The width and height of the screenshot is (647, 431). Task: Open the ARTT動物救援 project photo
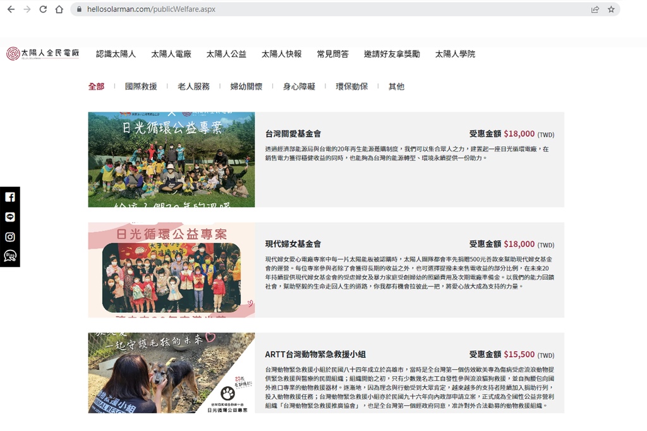(171, 373)
